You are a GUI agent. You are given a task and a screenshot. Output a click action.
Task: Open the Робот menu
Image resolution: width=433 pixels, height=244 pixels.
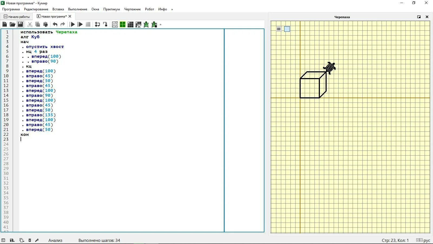(x=149, y=9)
